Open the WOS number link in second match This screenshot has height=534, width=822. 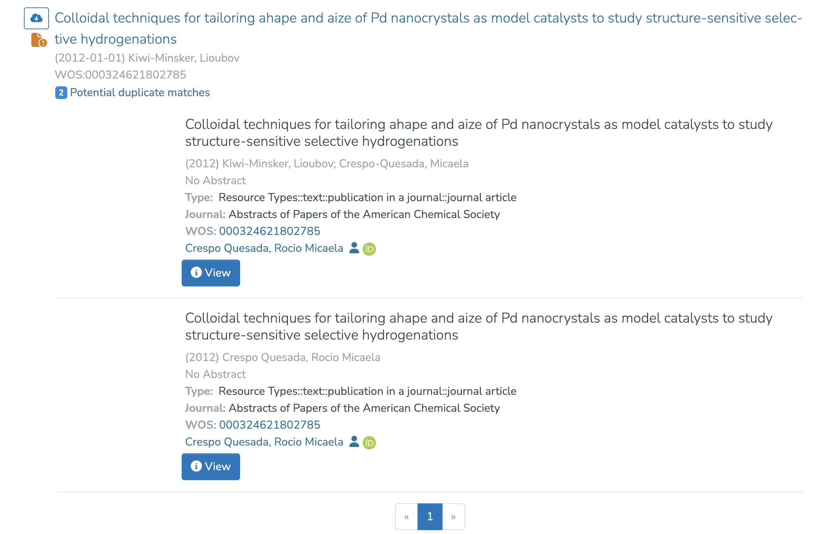click(269, 425)
